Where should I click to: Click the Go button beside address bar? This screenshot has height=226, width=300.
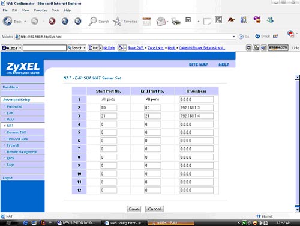pyautogui.click(x=244, y=37)
